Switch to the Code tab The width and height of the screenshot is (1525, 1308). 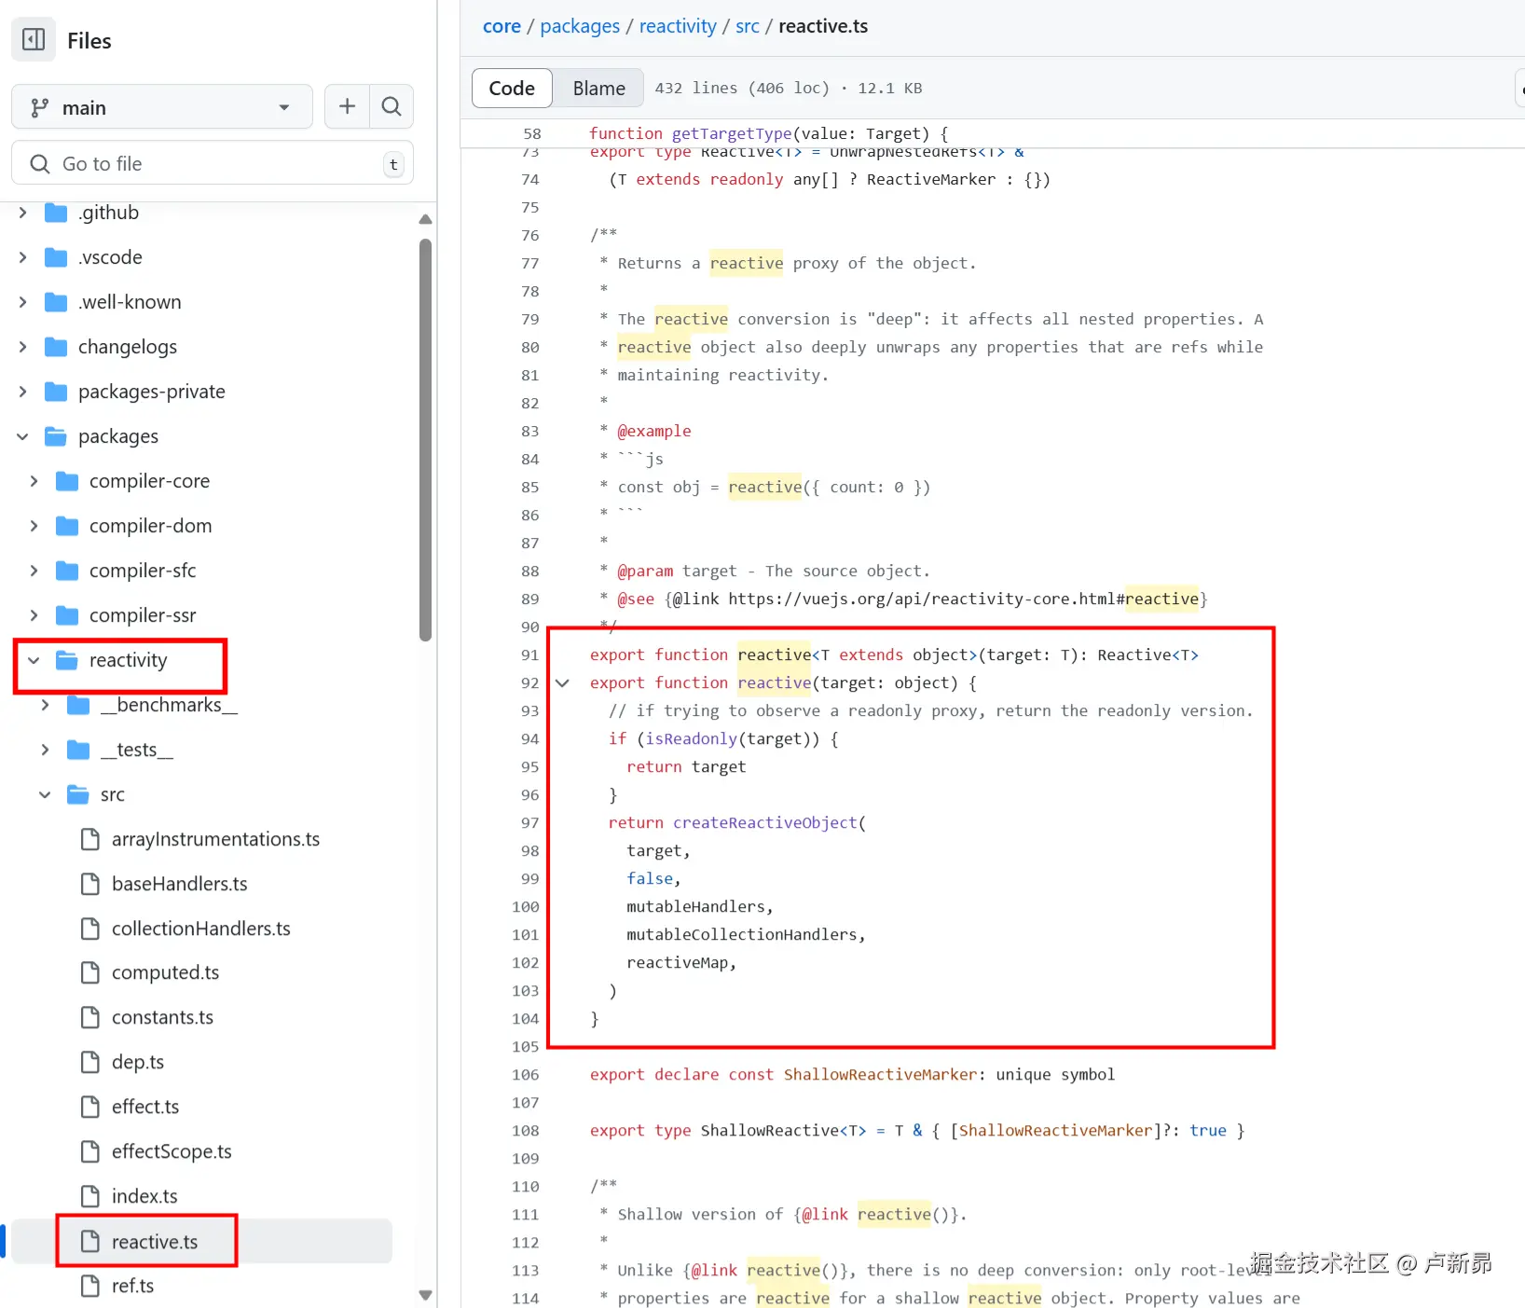point(512,88)
